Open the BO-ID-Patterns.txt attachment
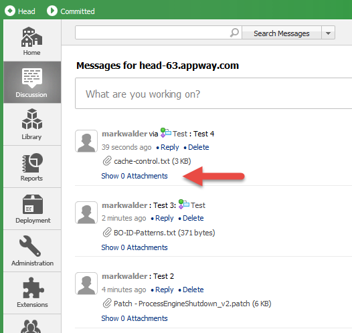 164,233
